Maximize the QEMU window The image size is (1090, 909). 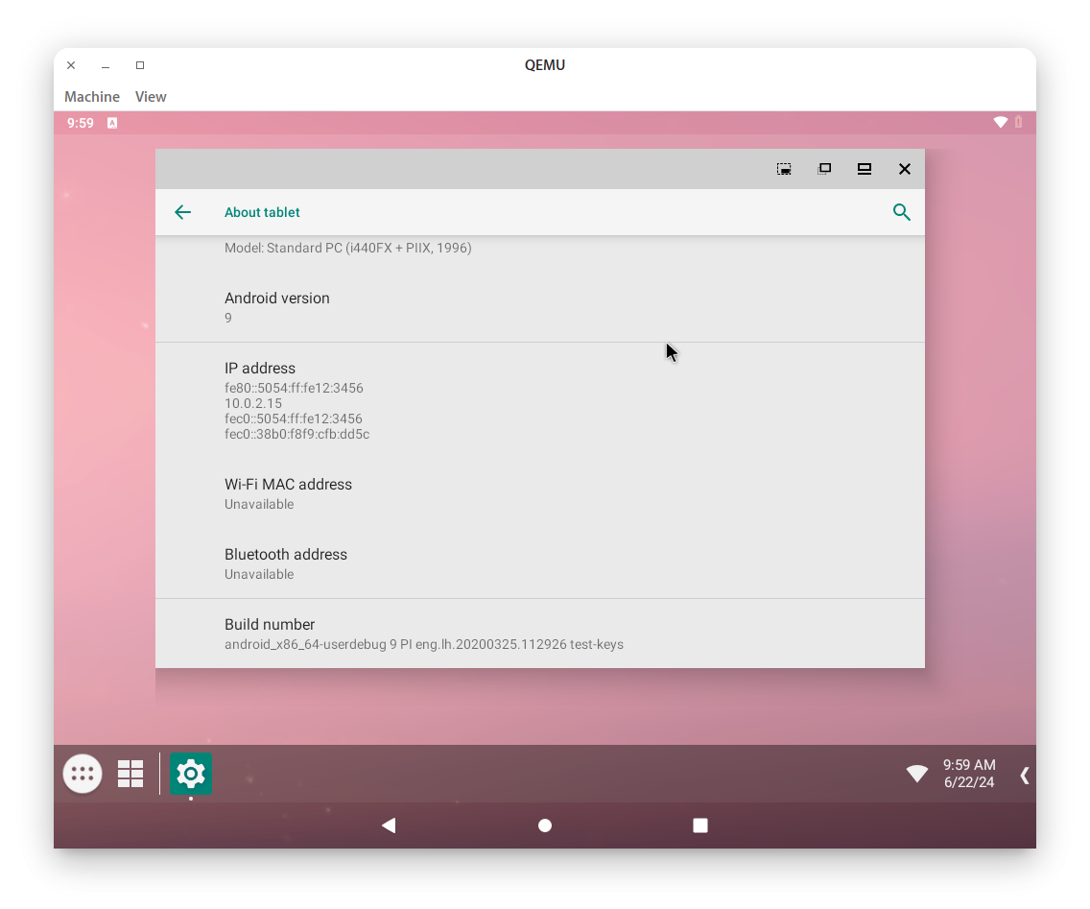140,65
